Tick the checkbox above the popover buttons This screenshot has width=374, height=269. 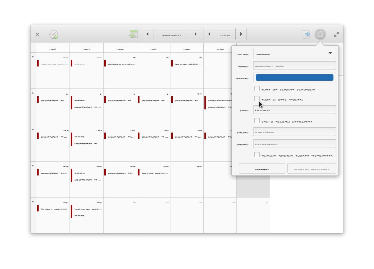click(x=257, y=155)
